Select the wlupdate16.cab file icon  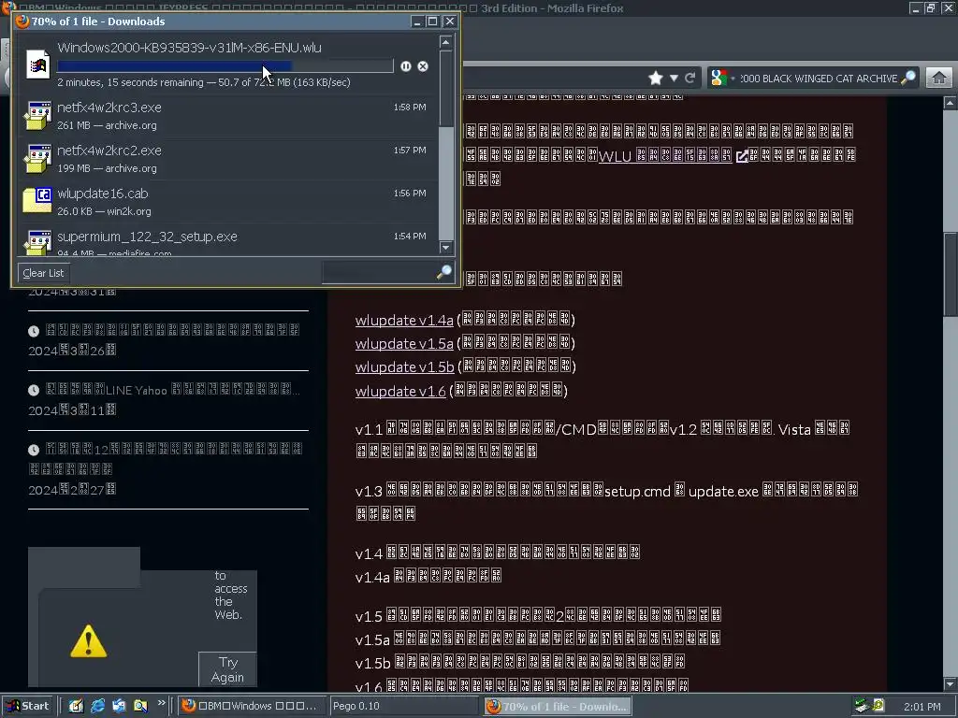(x=37, y=200)
